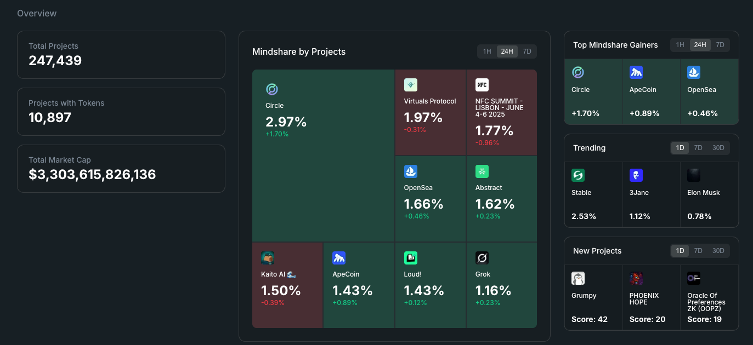Click the ApeCoin icon in Mindshare treemap

339,258
